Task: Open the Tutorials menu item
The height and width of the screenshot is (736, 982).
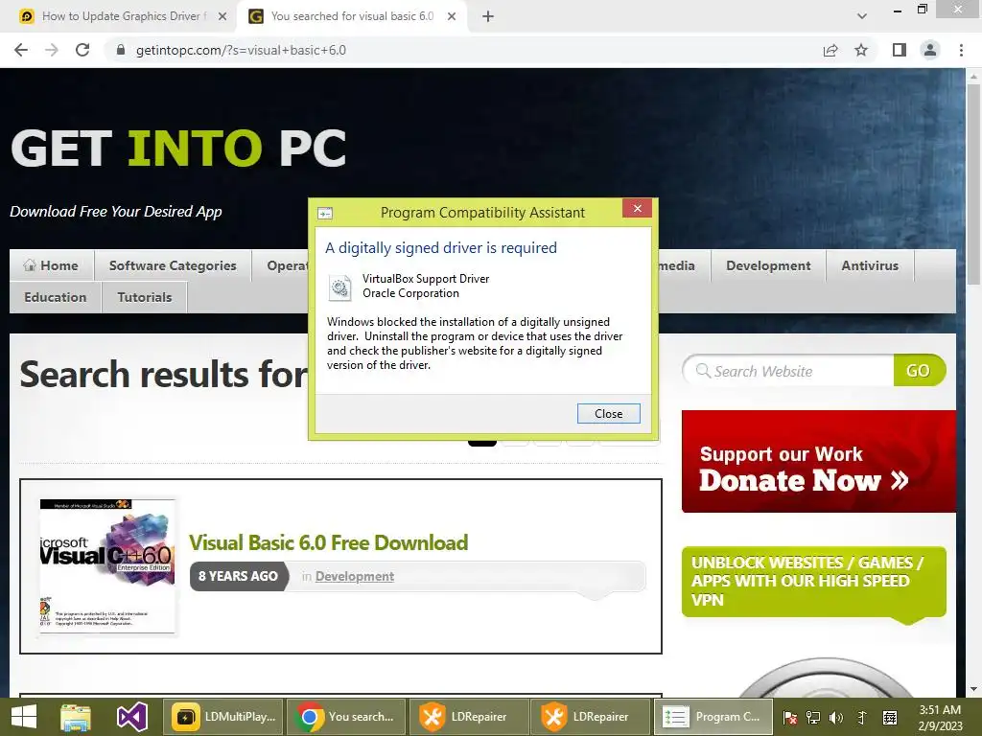Action: click(145, 297)
